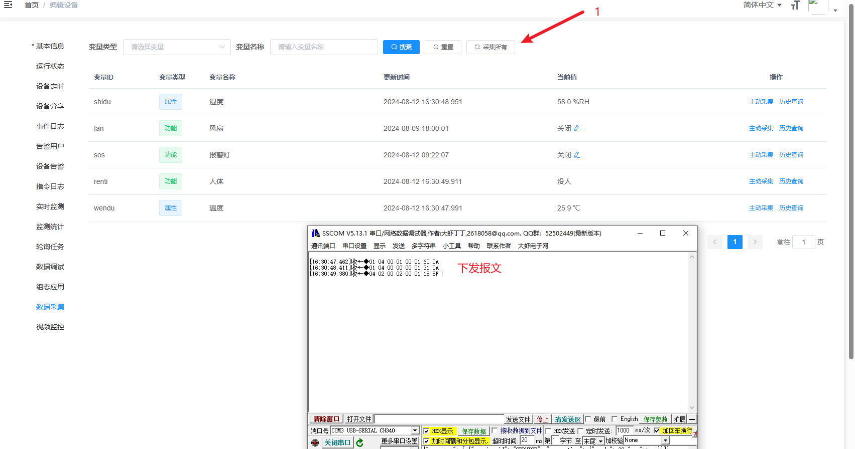Click the edit pencil icon next to 风扇 value

pos(577,128)
